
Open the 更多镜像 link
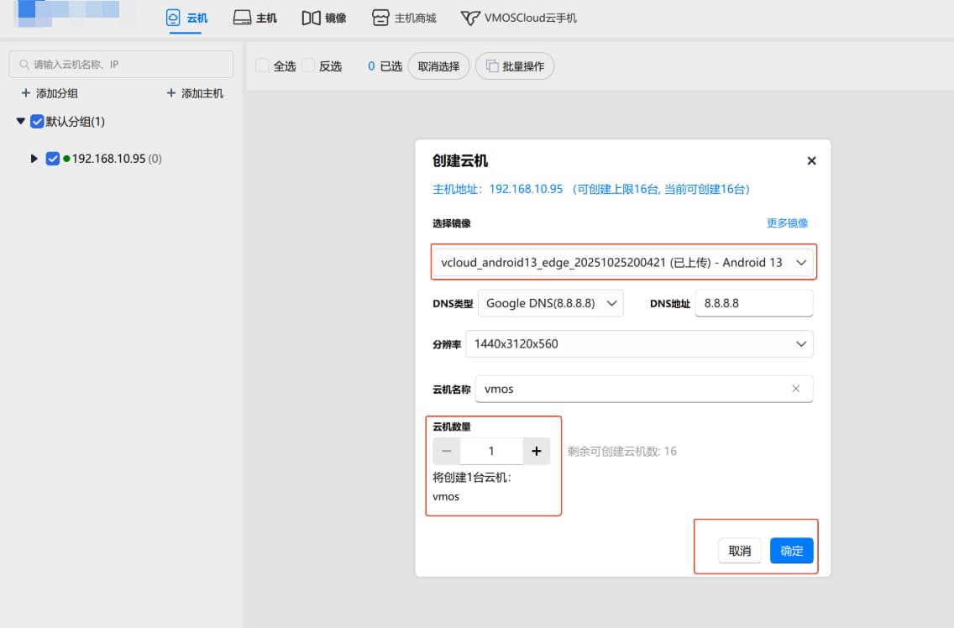pos(787,223)
